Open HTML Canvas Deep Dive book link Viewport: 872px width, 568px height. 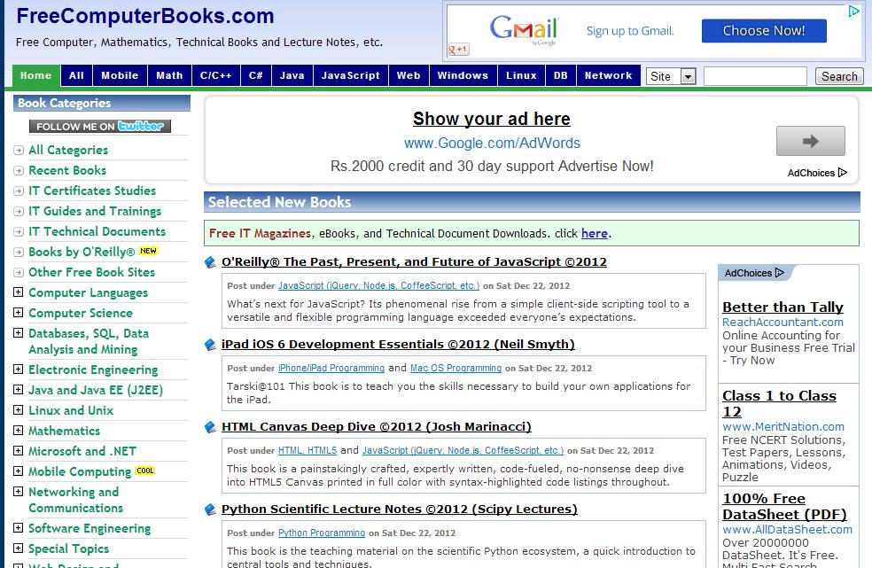click(377, 427)
